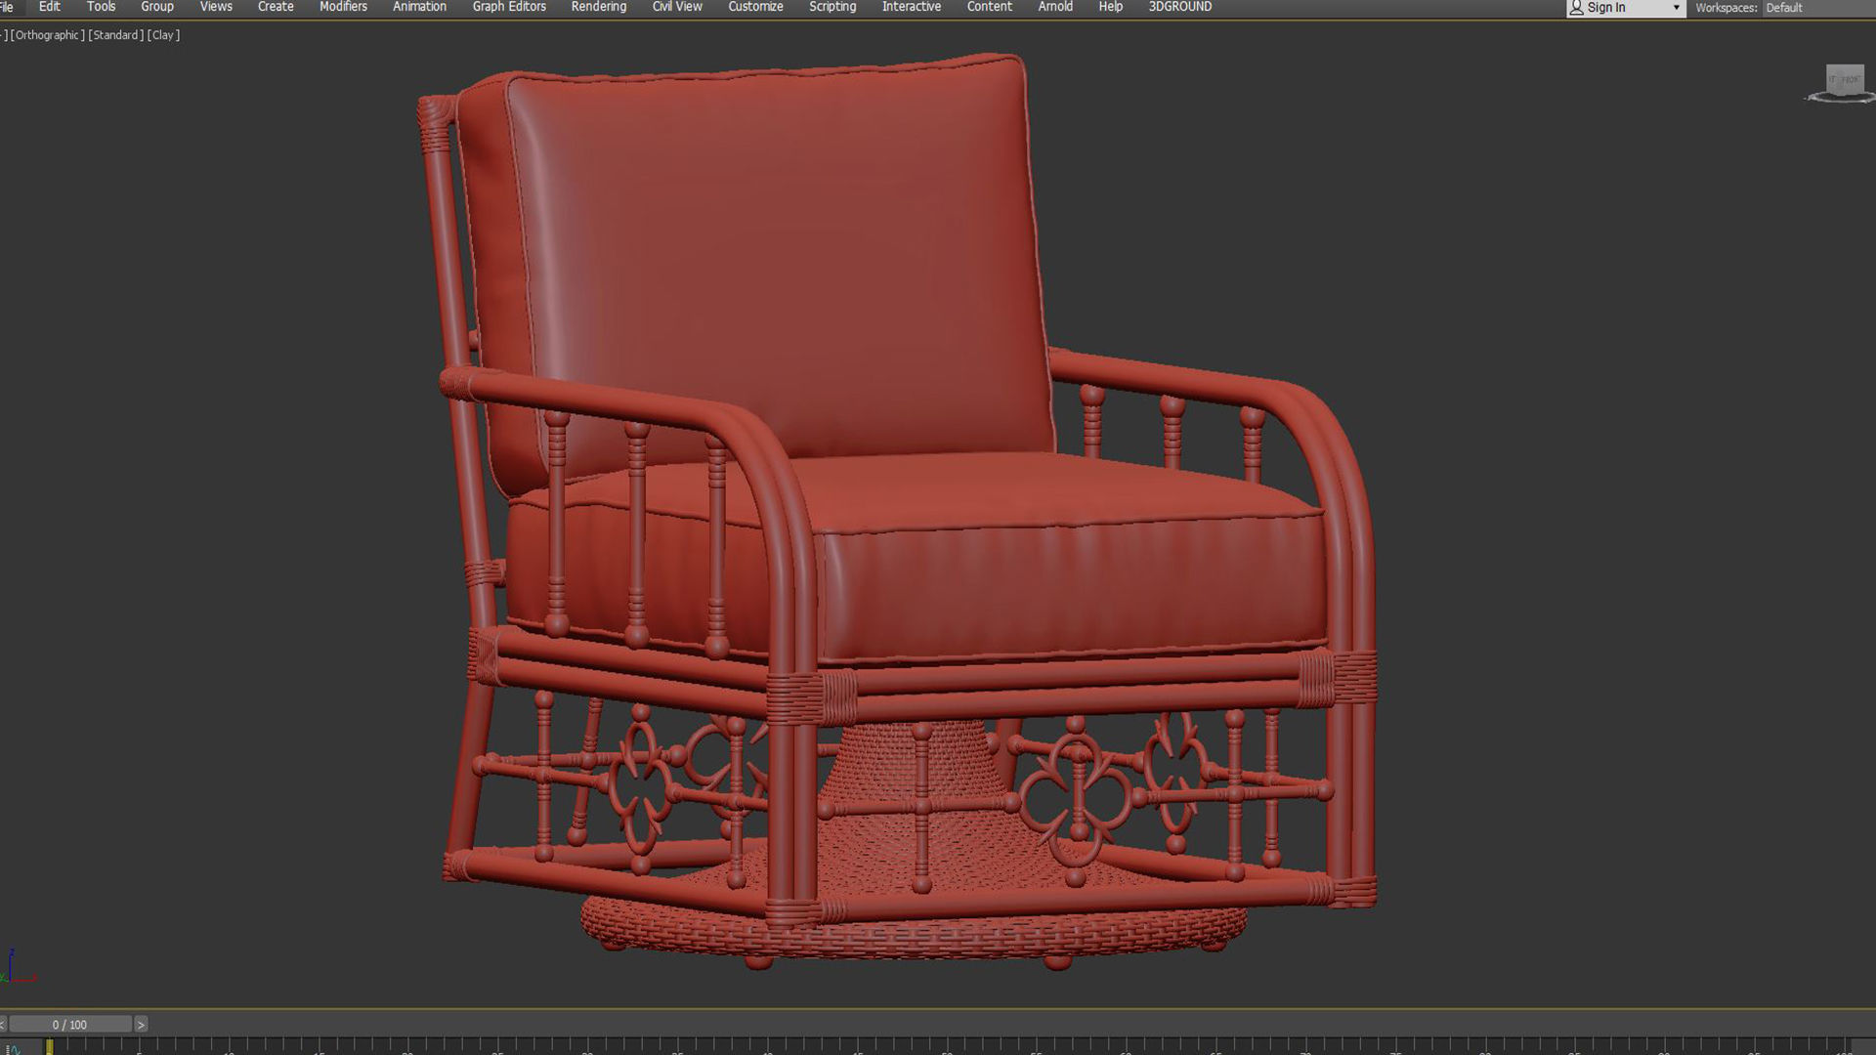Open the Interactive menu
1876x1055 pixels.
912,7
